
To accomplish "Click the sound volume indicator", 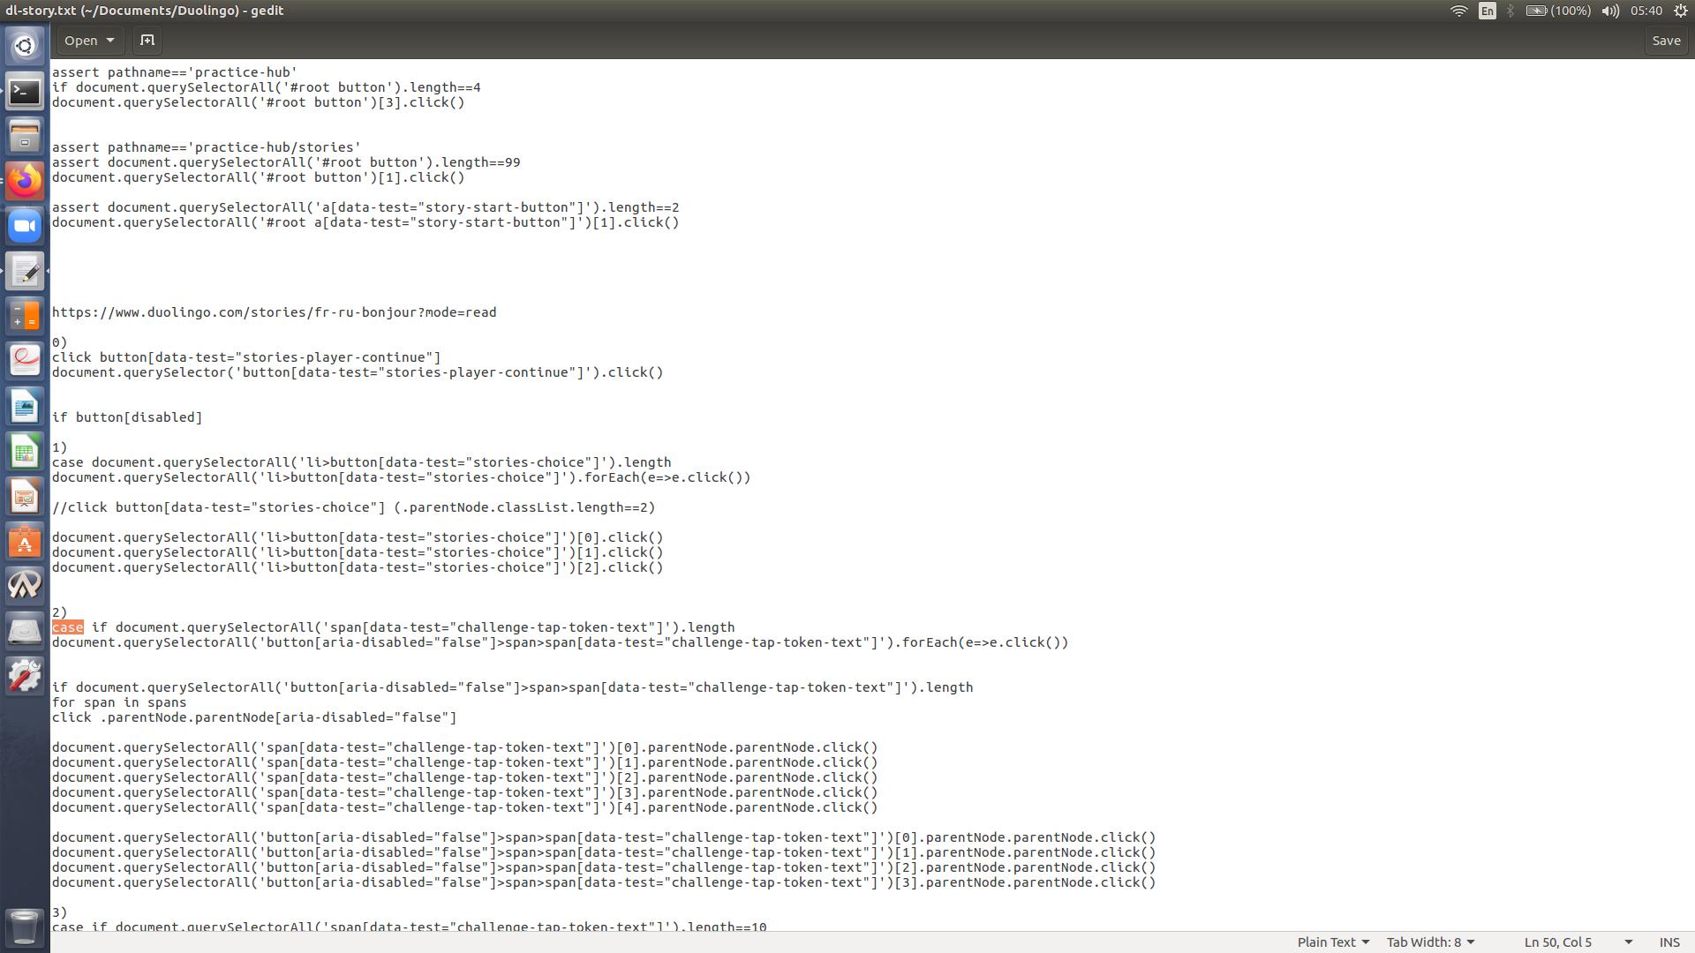I will [x=1610, y=11].
